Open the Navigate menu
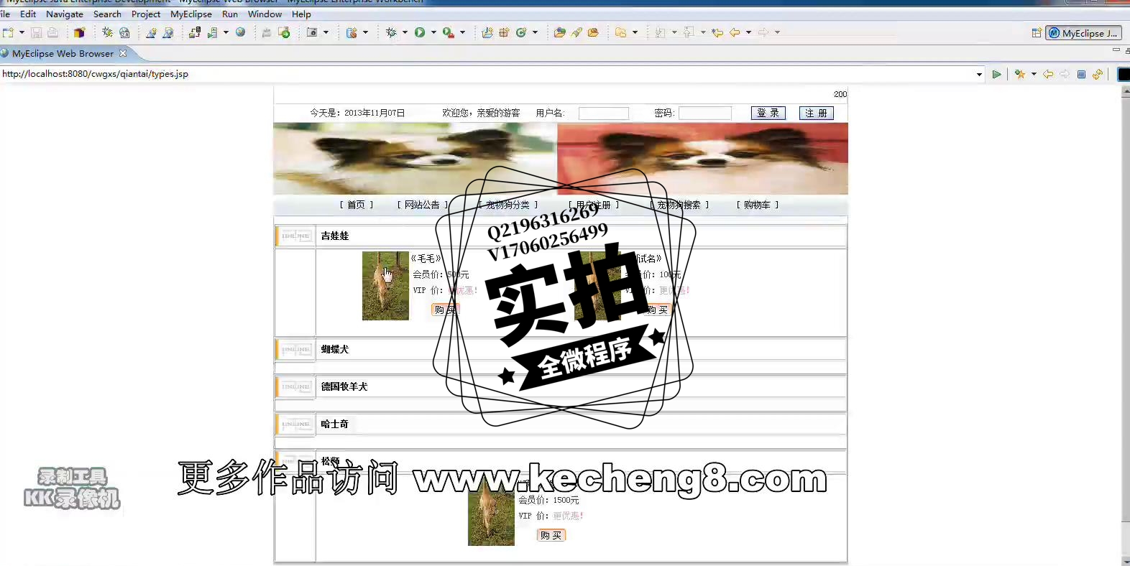The height and width of the screenshot is (566, 1130). pyautogui.click(x=65, y=14)
